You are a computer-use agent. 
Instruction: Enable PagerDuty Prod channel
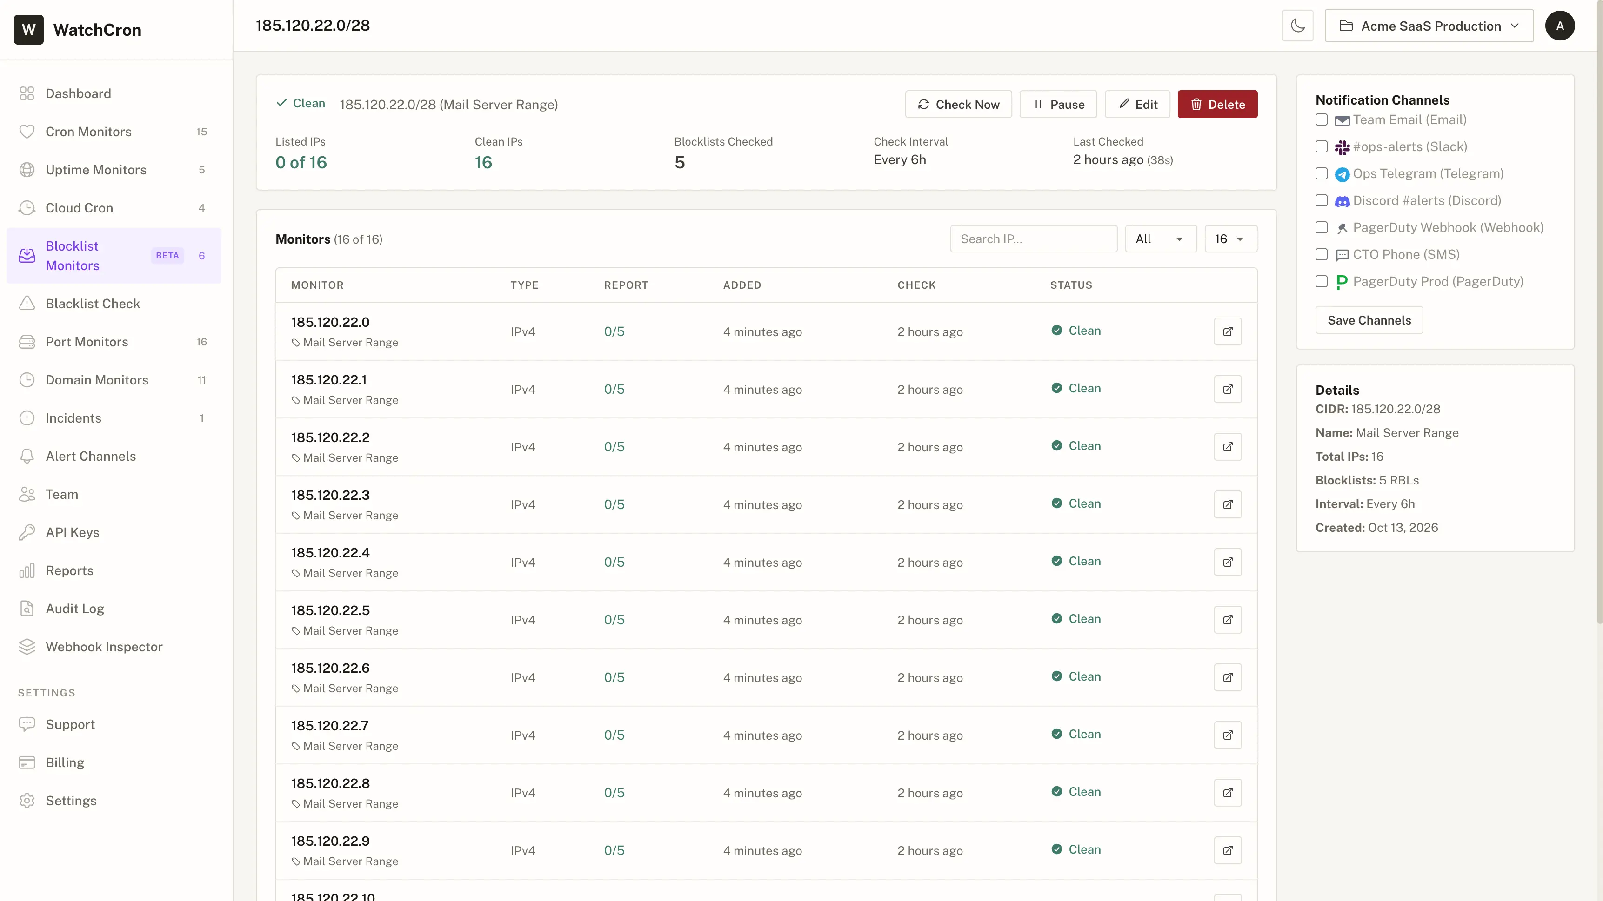coord(1321,281)
